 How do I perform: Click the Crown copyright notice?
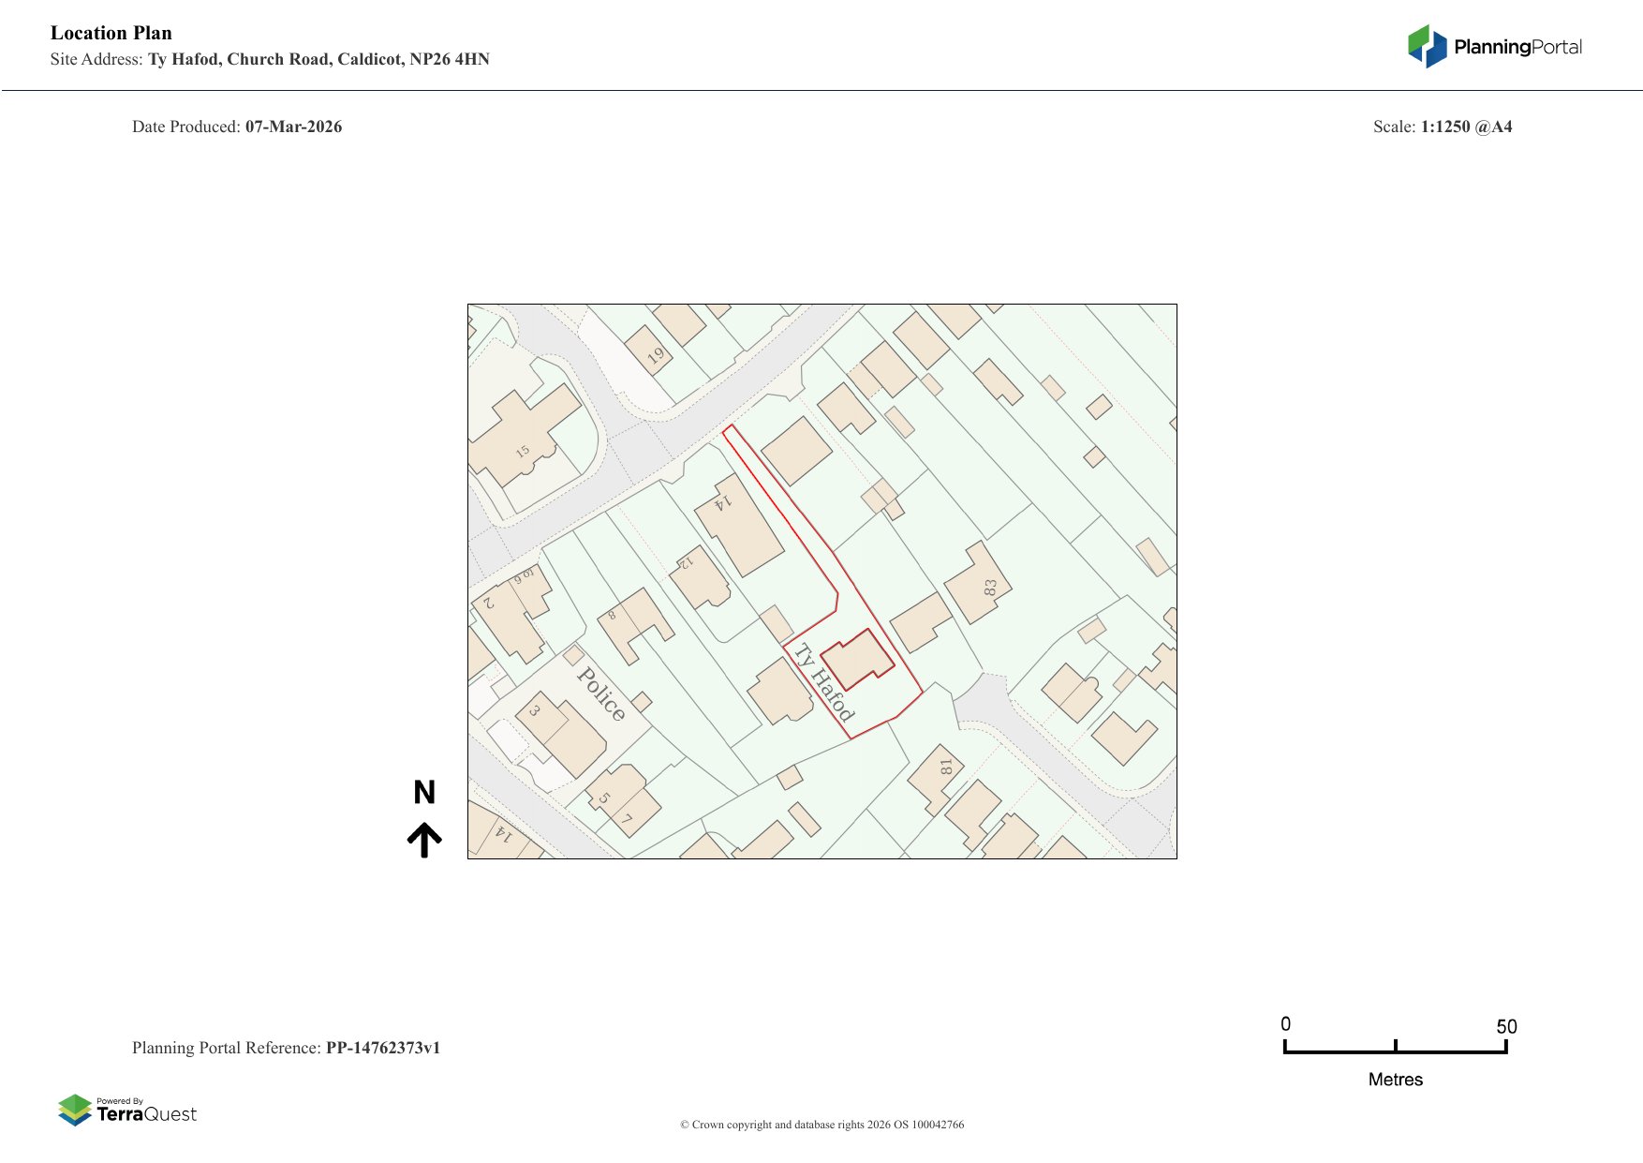point(821,1125)
